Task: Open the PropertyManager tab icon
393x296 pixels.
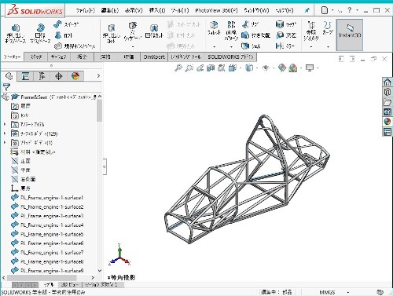Action: pos(25,76)
